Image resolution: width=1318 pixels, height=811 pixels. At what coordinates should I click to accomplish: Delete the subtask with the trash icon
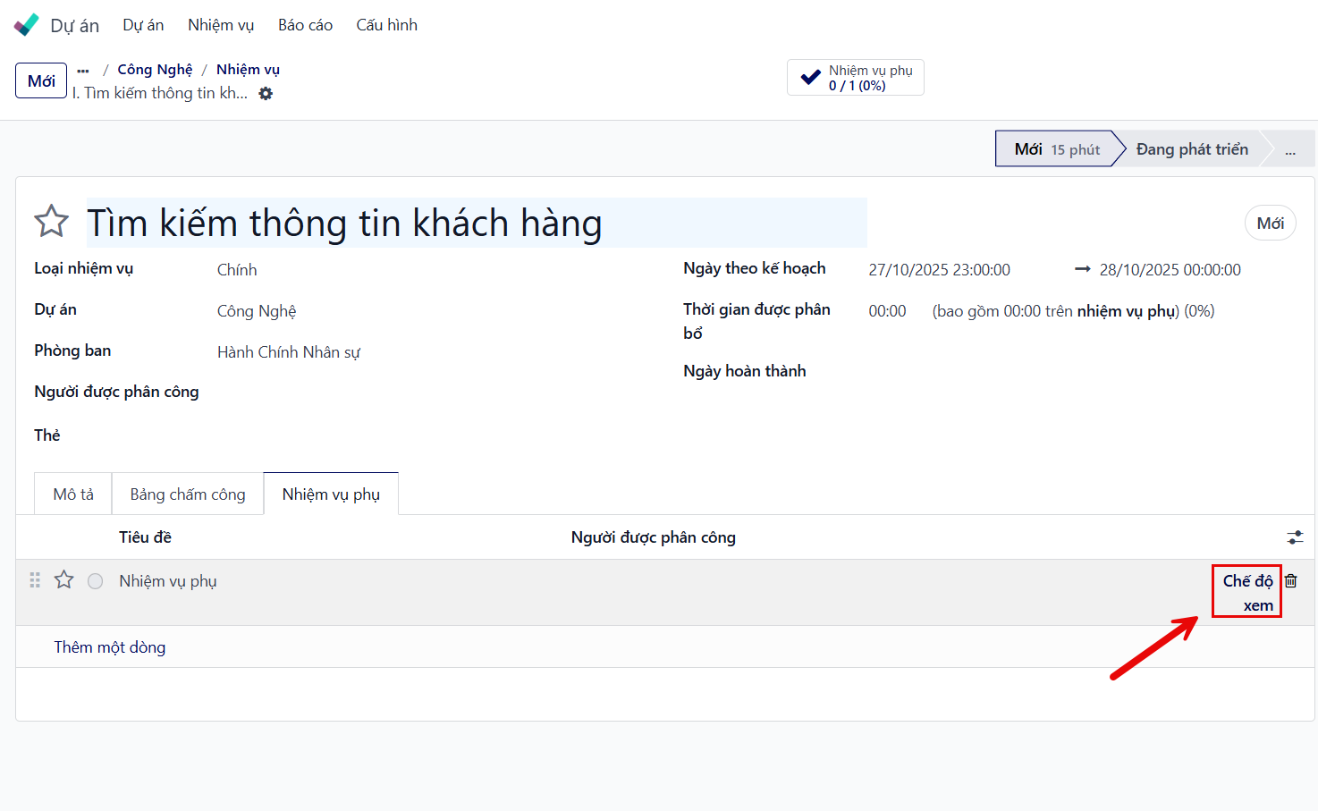[1291, 581]
